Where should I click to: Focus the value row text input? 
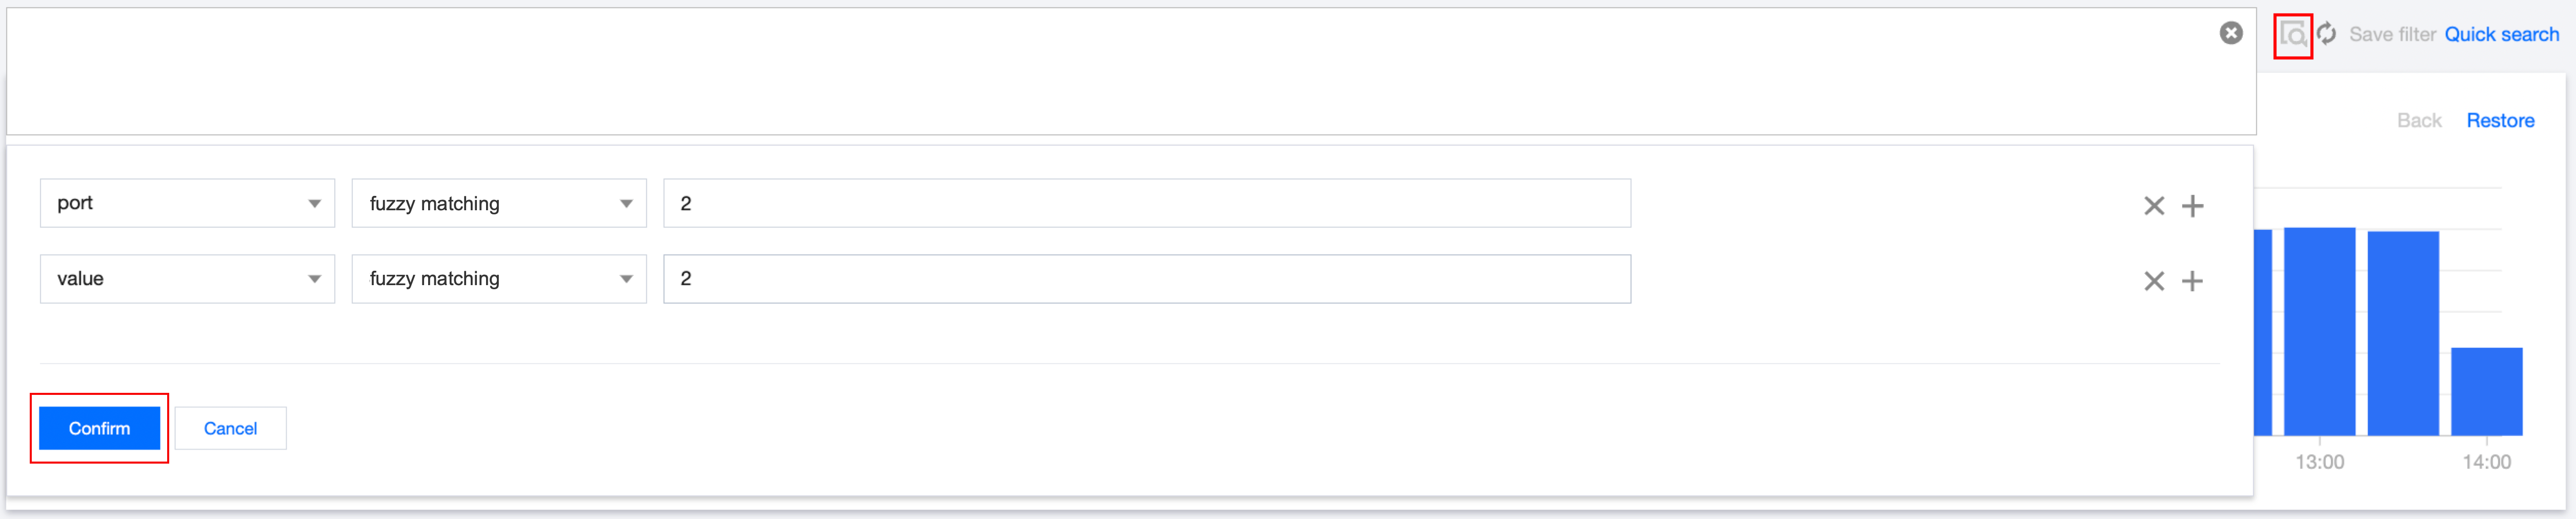[1146, 279]
